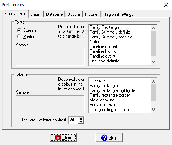Click the Fonts list down scroll arrow
Screen dimensions: 172x145
coord(153,62)
